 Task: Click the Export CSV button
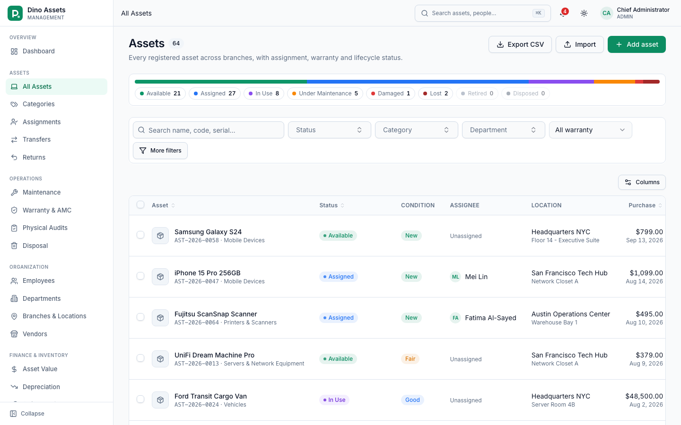coord(520,44)
